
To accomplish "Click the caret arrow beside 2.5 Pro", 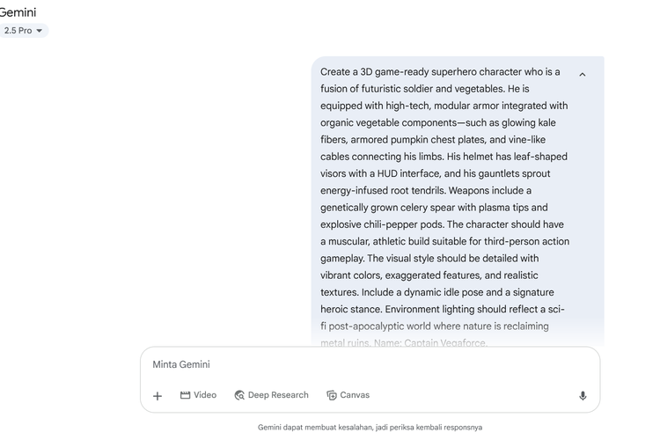I will [x=39, y=31].
